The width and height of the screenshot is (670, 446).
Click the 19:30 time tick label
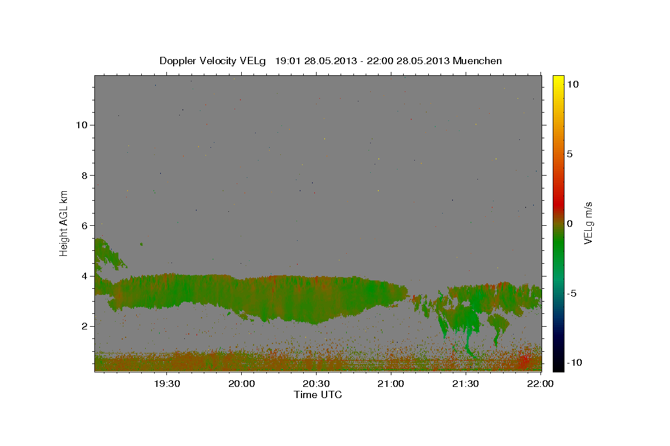pos(167,384)
